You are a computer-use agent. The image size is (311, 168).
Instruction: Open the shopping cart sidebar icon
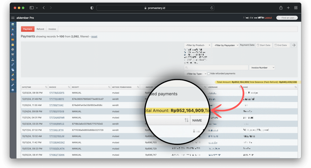click(x=13, y=54)
